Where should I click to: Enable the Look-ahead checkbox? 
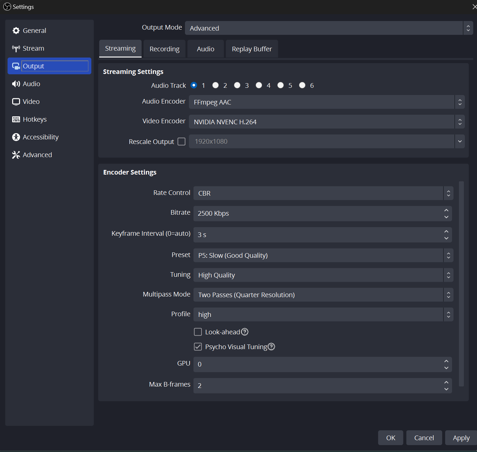198,332
